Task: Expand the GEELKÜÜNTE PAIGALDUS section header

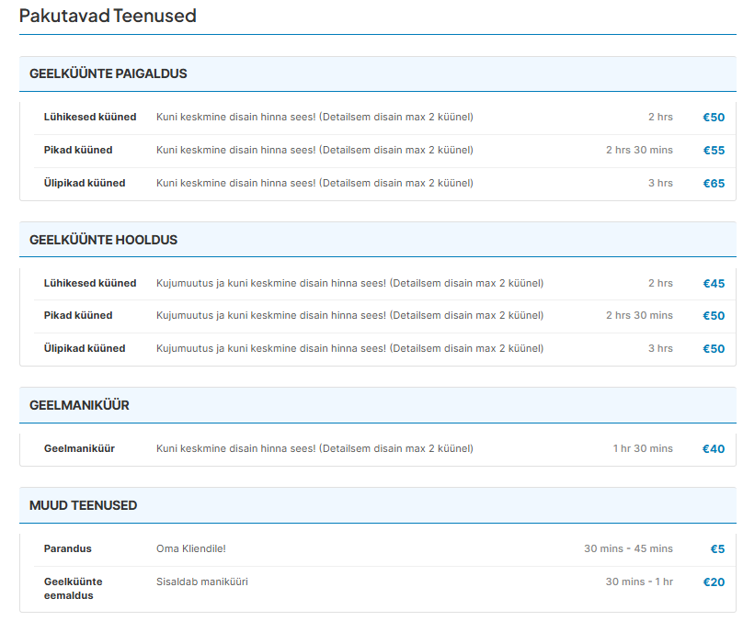Action: (x=109, y=73)
